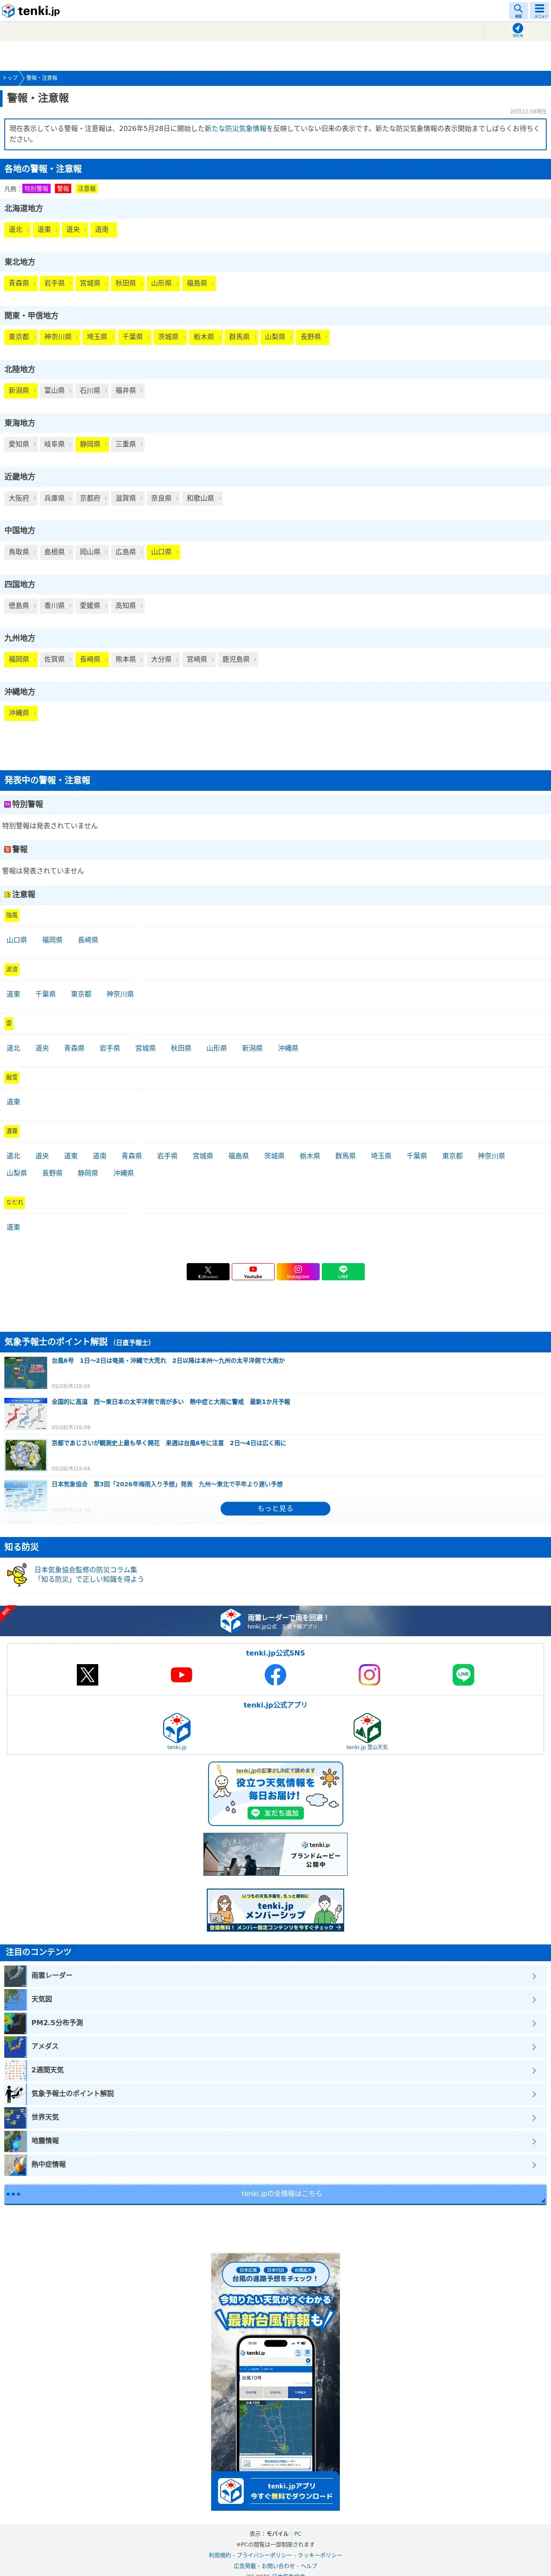Click the 地震情報 row thumbnail icon
This screenshot has height=2576, width=551.
tap(15, 2141)
